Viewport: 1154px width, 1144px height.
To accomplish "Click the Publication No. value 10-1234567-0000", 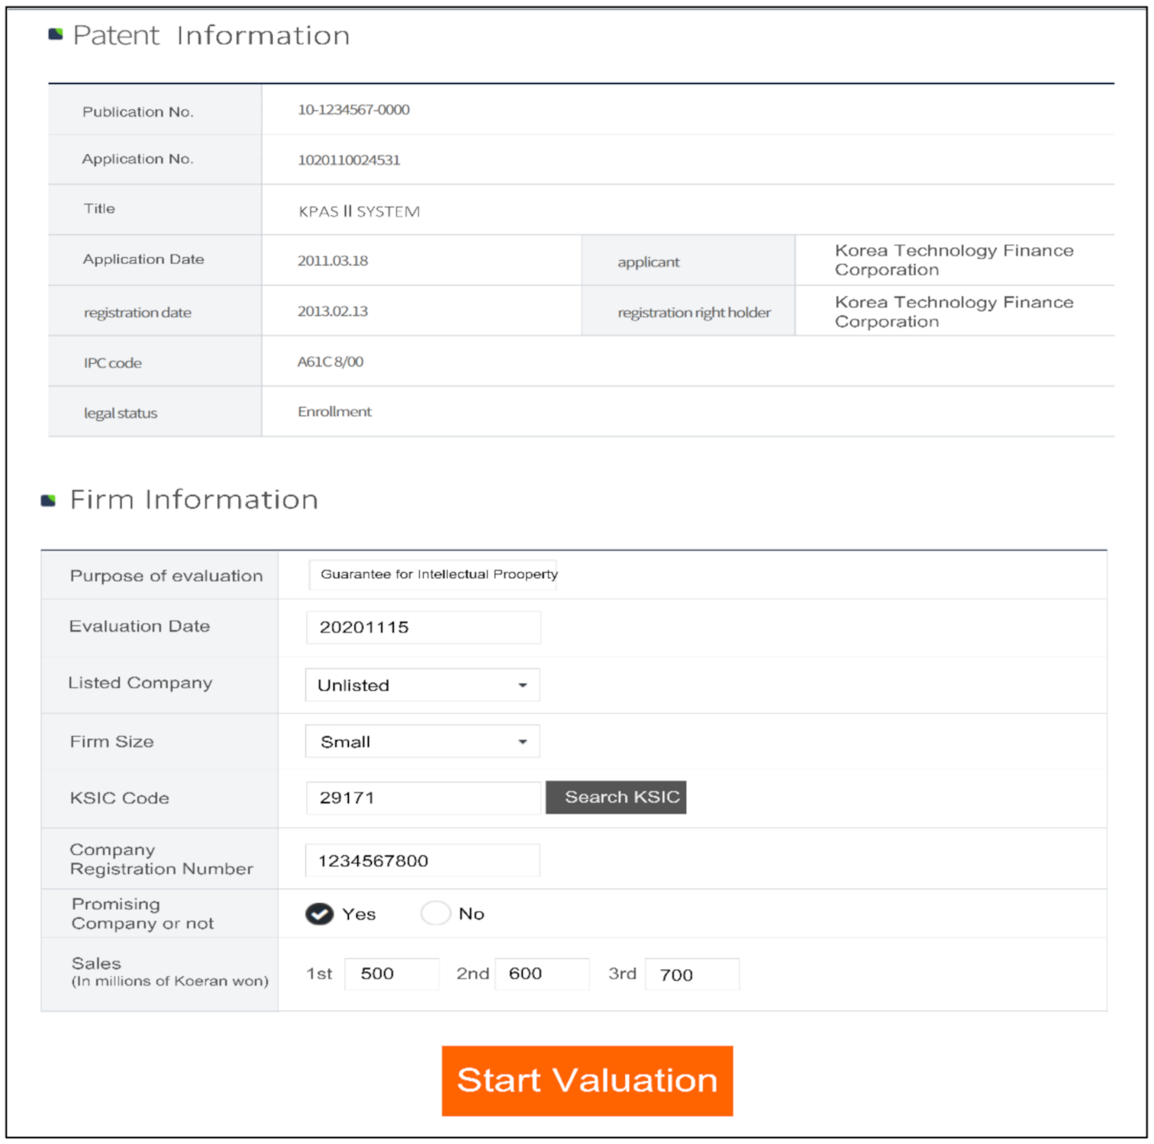I will click(x=353, y=110).
